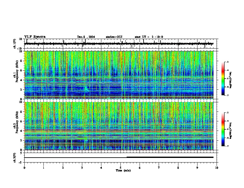The image size is (244, 188).
Task: Click time axis tick label "4"
Action: point(101,168)
